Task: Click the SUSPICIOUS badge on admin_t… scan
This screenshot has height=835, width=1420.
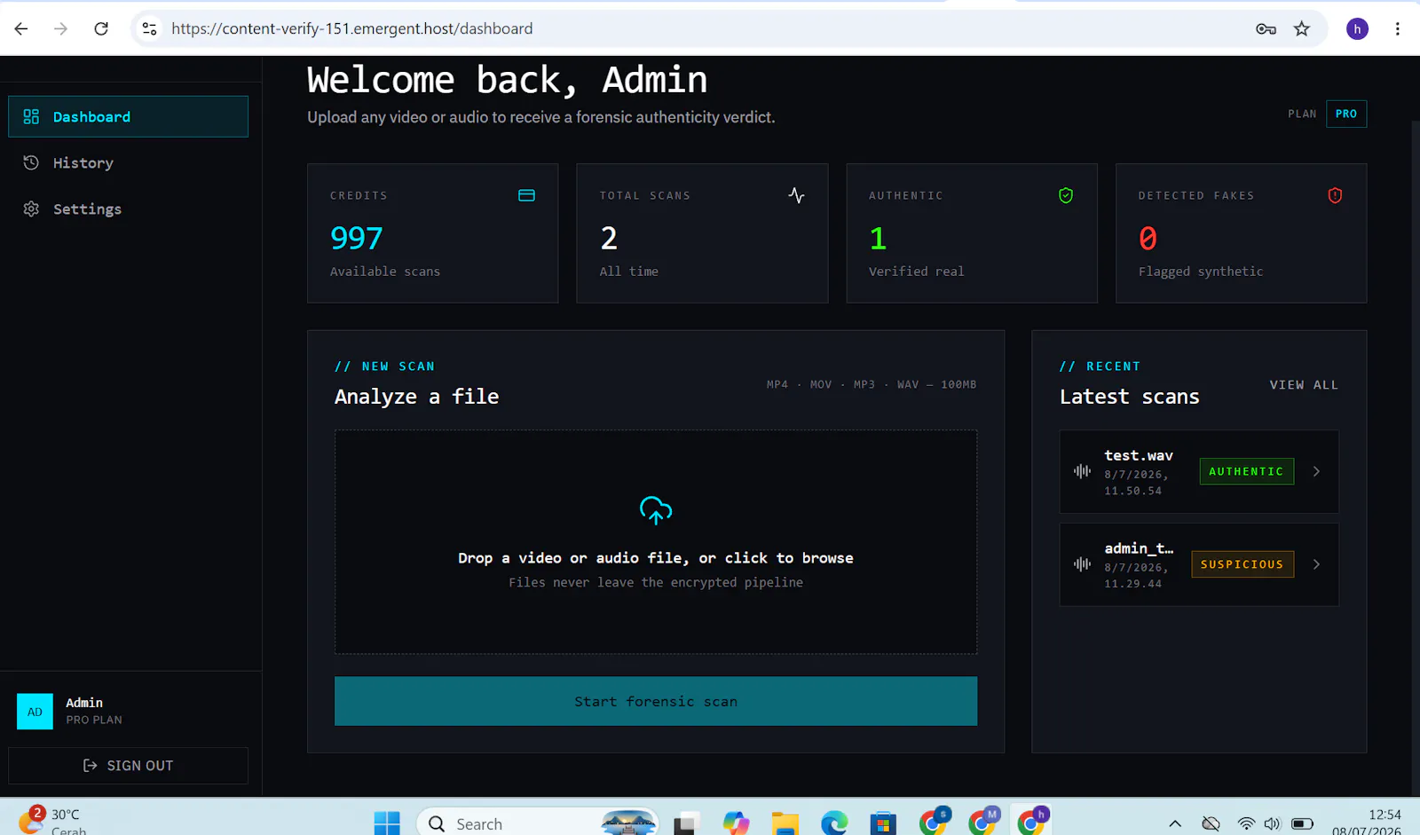Action: coord(1242,564)
